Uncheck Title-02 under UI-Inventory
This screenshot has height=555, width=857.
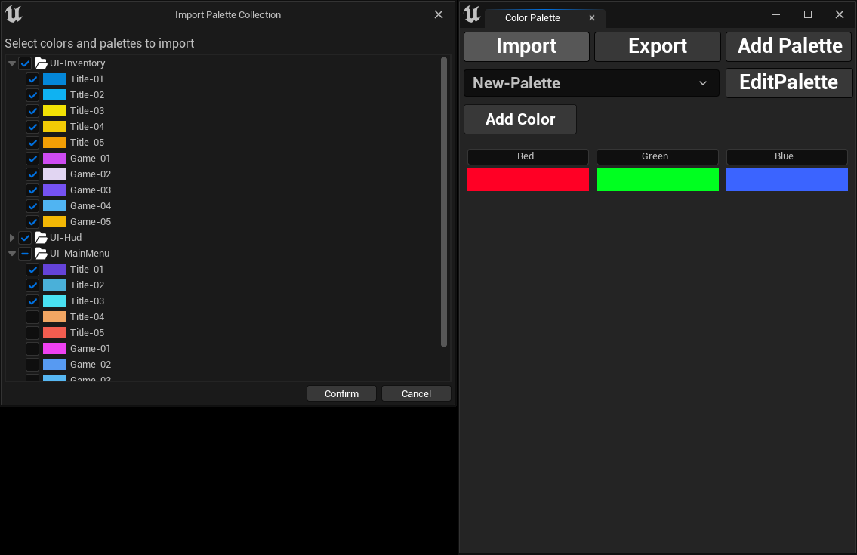pos(32,94)
